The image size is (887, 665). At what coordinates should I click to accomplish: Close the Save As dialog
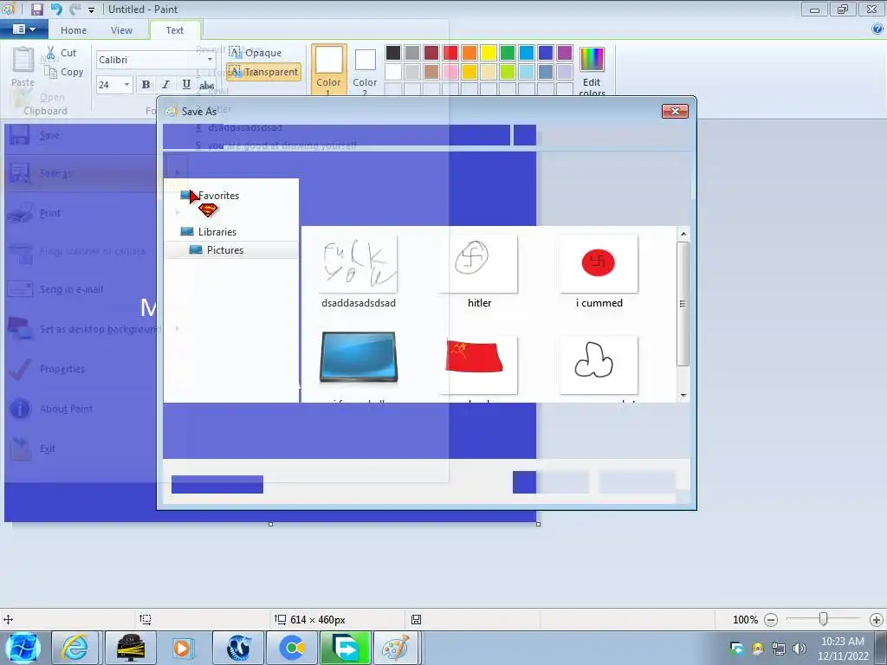[675, 111]
